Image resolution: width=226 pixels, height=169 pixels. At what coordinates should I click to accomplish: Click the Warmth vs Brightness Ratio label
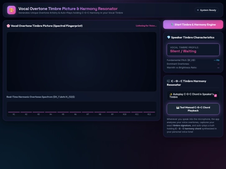pyautogui.click(x=182, y=68)
